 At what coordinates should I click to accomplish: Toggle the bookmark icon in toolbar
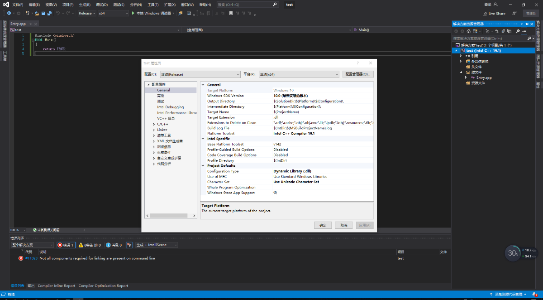click(231, 13)
